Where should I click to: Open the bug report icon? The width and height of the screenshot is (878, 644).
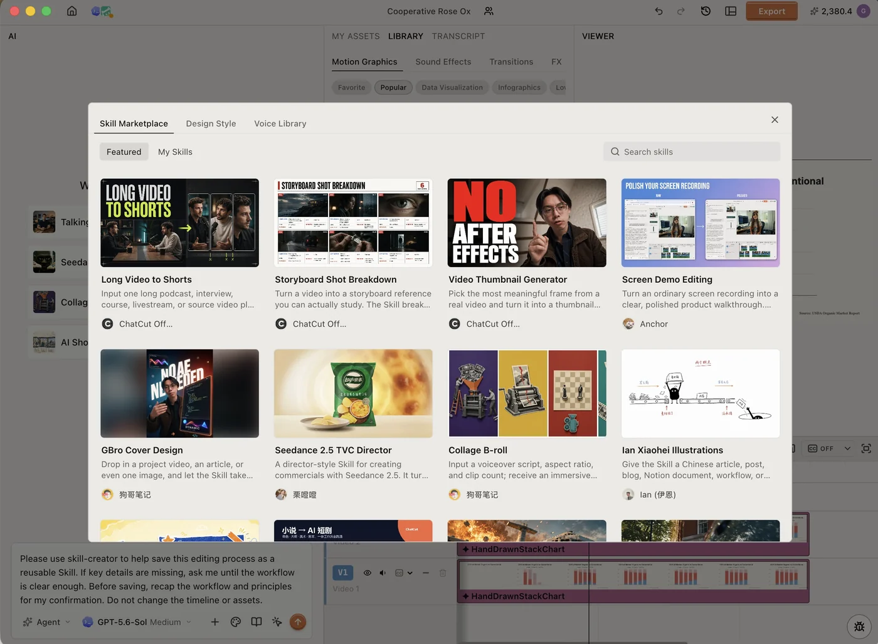click(x=859, y=626)
